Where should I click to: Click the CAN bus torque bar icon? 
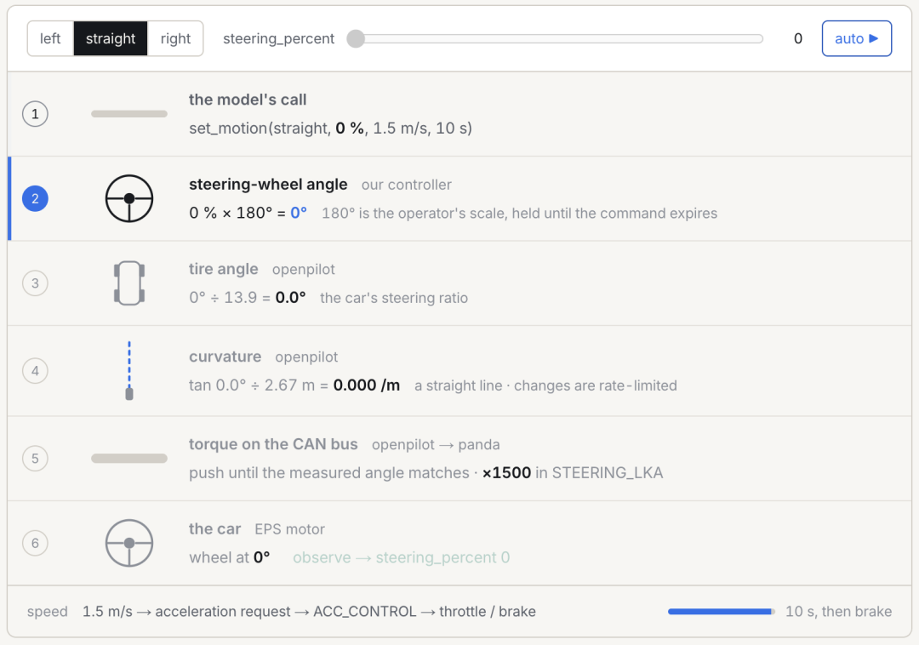coord(129,458)
